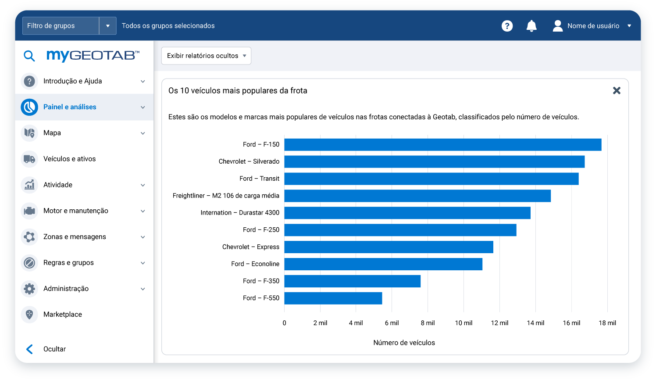Expand the Introdução e Ajuda chevron
This screenshot has width=656, height=380.
tap(143, 81)
